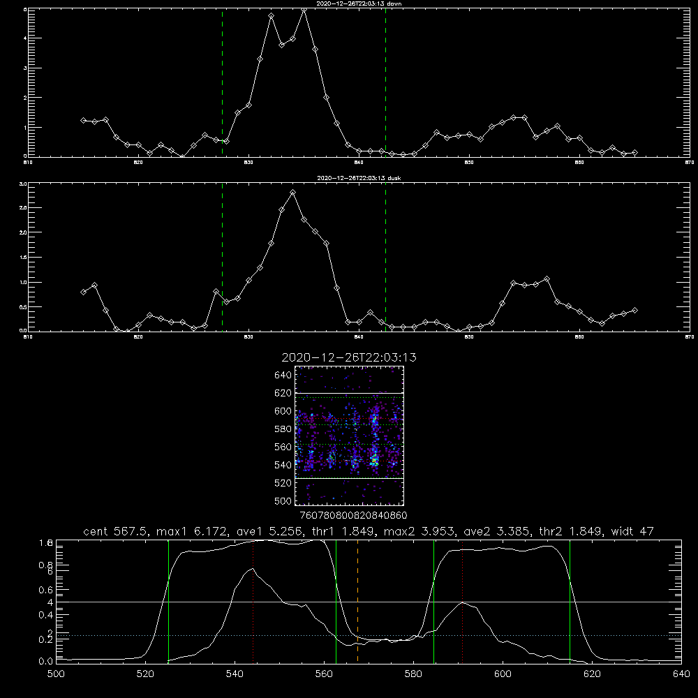Click the 'max1 6.172' value

[193, 531]
